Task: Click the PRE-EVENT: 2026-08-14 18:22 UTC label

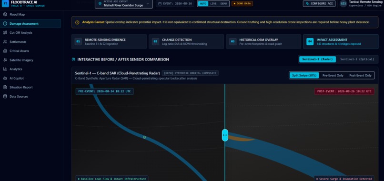Action: point(104,91)
